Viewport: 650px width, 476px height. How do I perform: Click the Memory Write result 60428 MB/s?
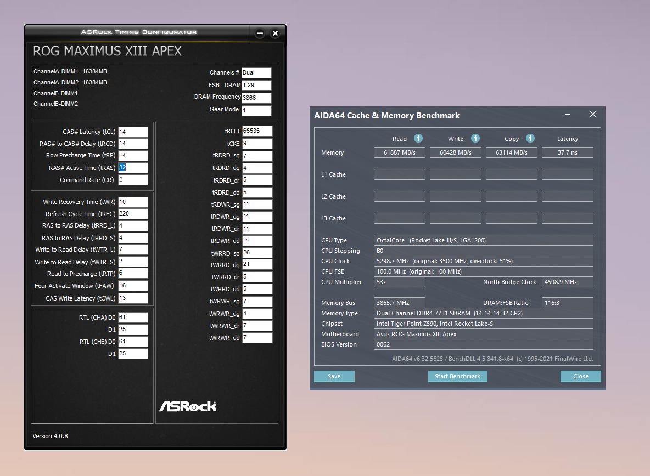[x=456, y=152]
